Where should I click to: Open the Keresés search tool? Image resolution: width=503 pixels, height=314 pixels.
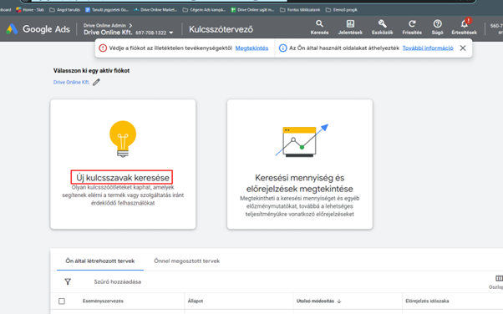pyautogui.click(x=319, y=28)
